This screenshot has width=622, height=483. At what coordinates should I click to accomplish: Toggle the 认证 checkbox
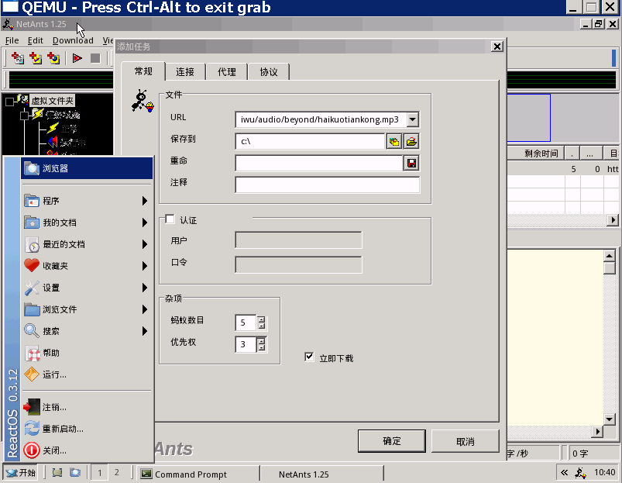[x=170, y=219]
